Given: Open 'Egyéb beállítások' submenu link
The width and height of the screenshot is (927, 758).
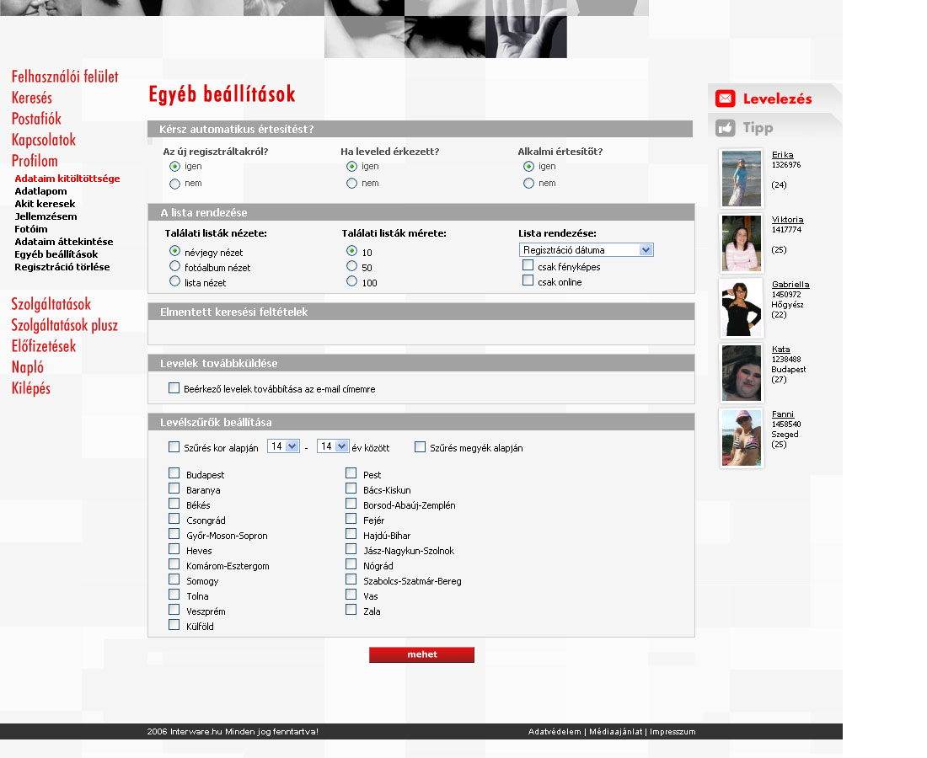Looking at the screenshot, I should coord(56,254).
